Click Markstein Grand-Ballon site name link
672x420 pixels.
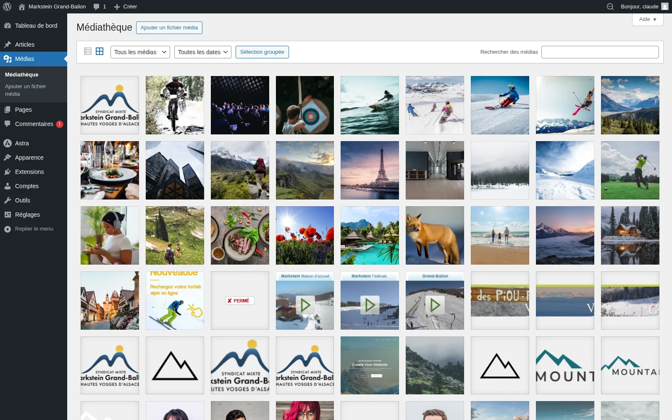[x=57, y=7]
